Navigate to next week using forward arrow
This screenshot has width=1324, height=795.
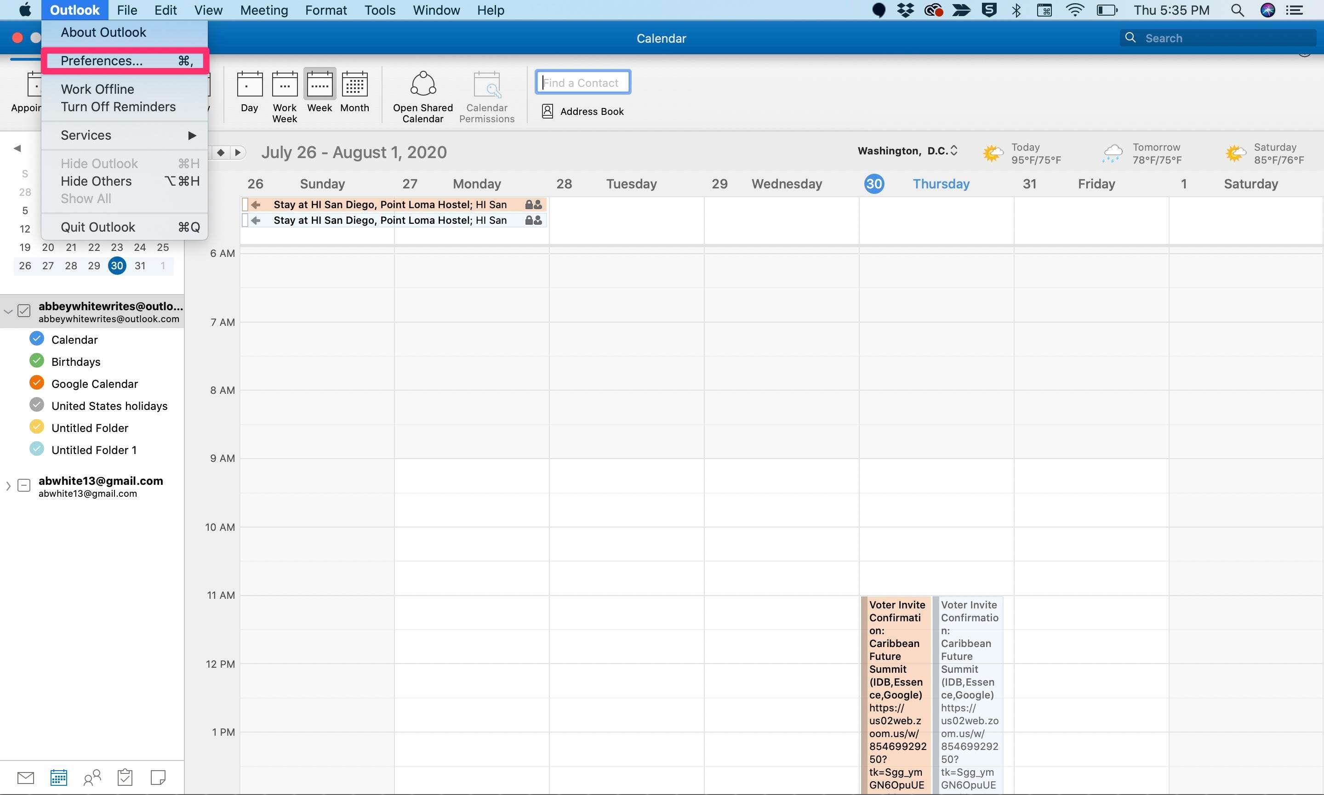[x=238, y=152]
